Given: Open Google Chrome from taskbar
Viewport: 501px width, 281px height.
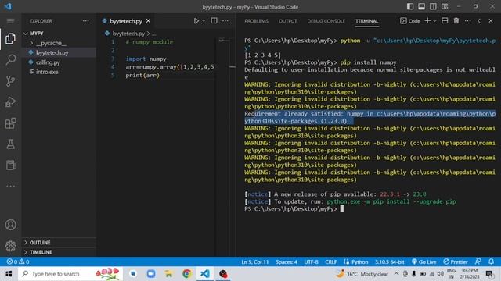Looking at the screenshot, I should click(187, 274).
